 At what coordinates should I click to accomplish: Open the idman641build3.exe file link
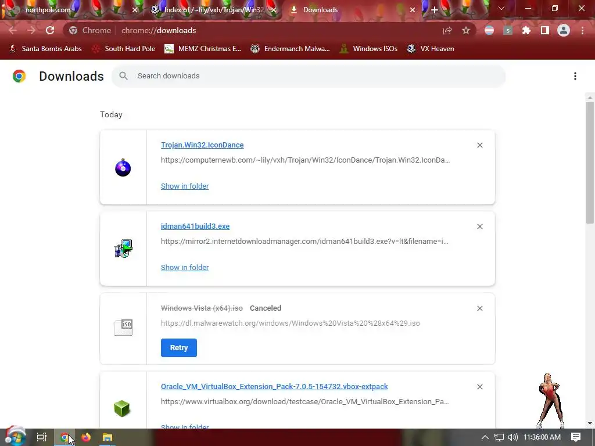click(195, 226)
